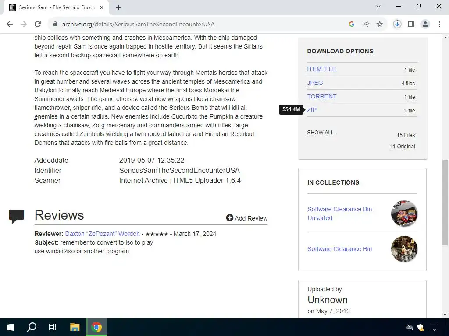
Task: Open File Explorer from the taskbar
Action: [75, 327]
